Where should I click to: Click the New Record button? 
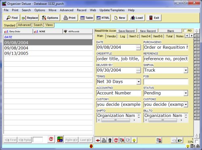click(x=148, y=31)
